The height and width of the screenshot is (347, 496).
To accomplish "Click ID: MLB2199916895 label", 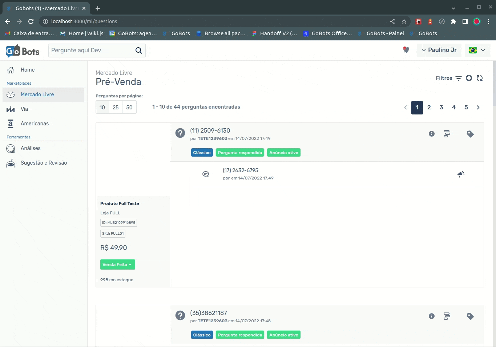I will [x=118, y=223].
